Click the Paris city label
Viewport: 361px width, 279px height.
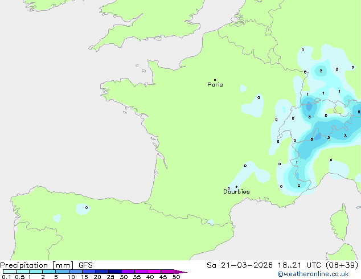pos(215,85)
